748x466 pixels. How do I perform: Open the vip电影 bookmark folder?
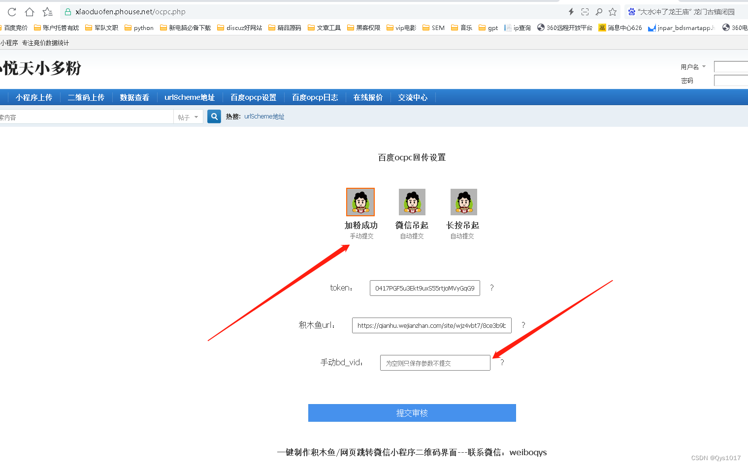tap(401, 28)
